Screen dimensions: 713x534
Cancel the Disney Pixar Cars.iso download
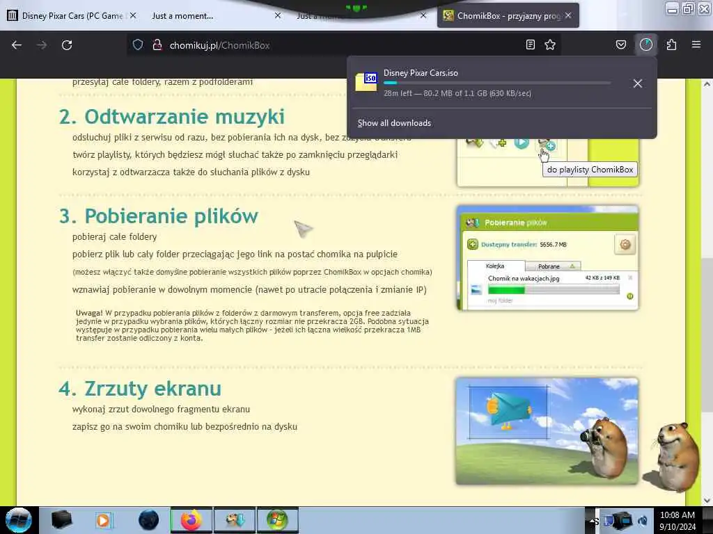pyautogui.click(x=638, y=83)
